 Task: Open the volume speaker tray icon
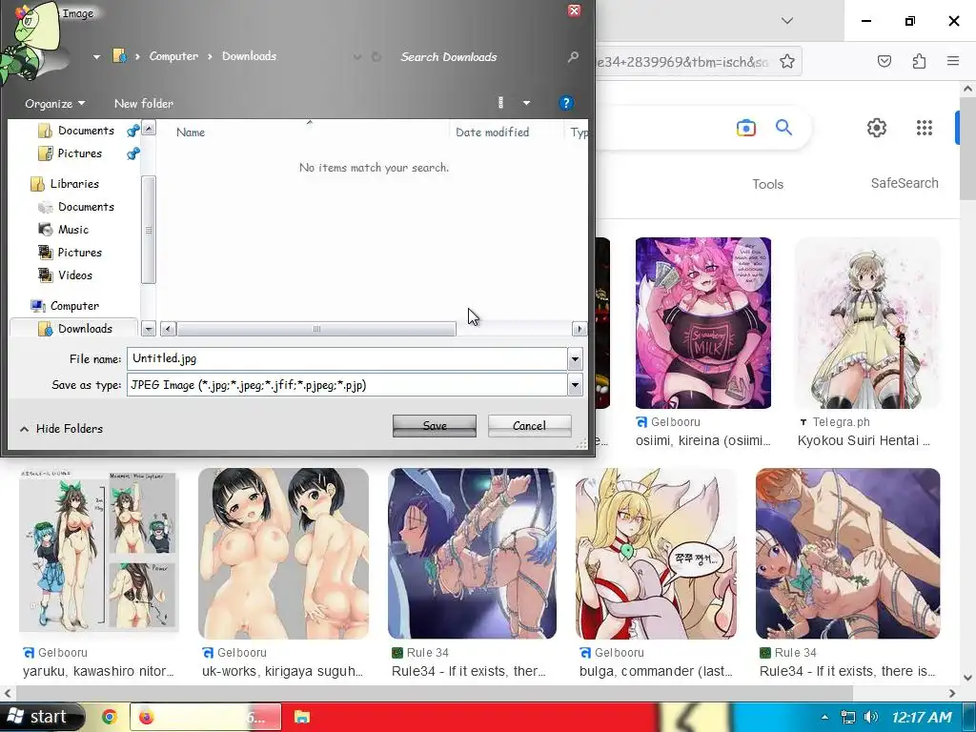pyautogui.click(x=871, y=717)
